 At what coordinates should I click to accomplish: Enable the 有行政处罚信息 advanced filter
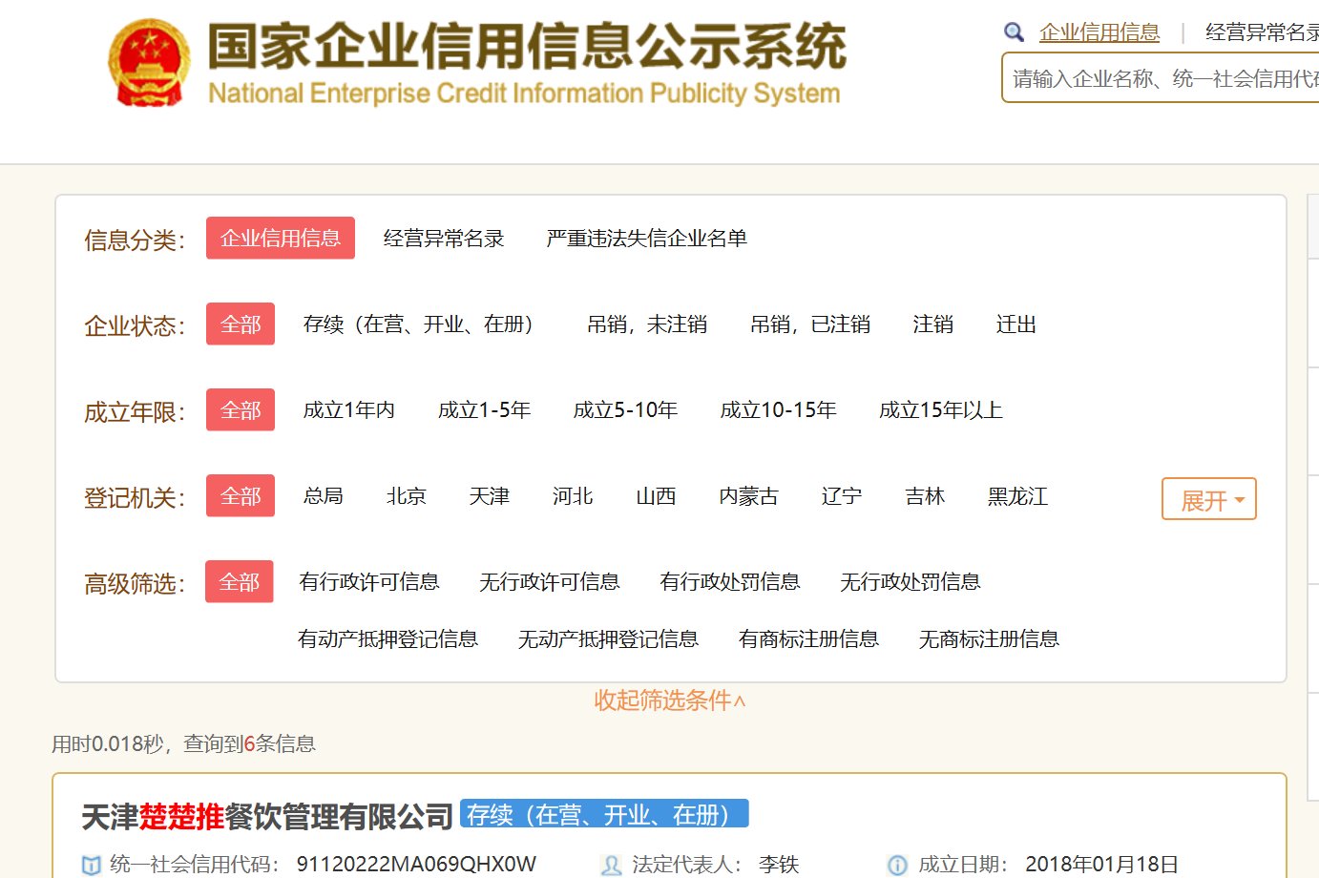pyautogui.click(x=730, y=581)
